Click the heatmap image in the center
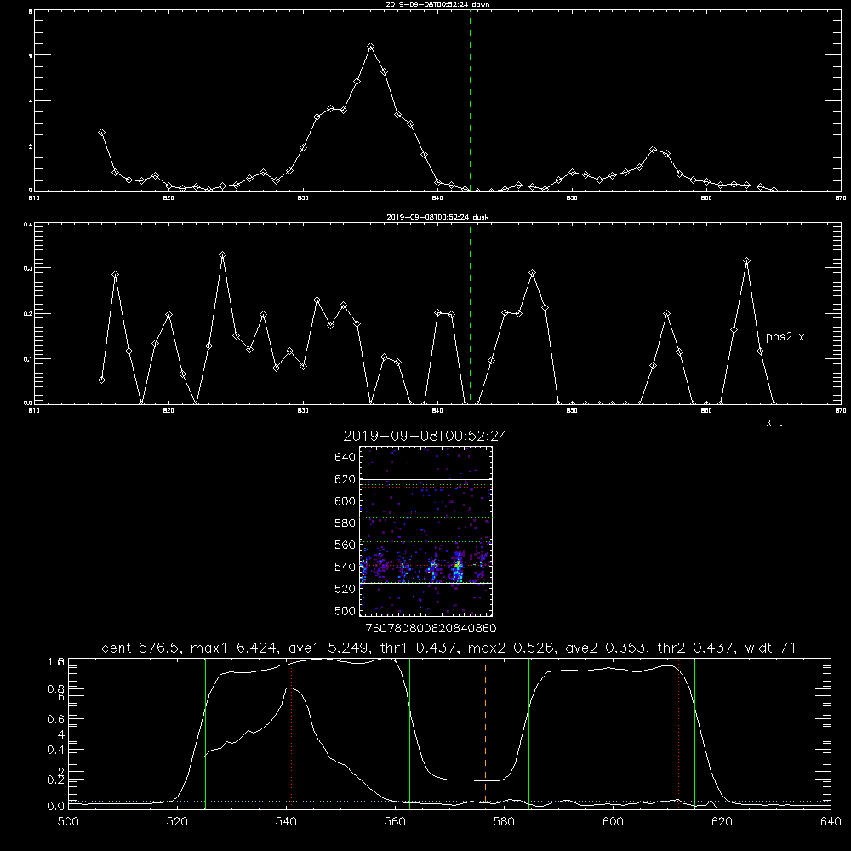Image resolution: width=851 pixels, height=851 pixels. (426, 531)
